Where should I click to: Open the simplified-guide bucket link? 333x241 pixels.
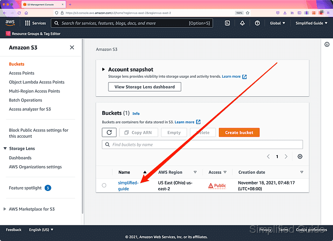128,186
